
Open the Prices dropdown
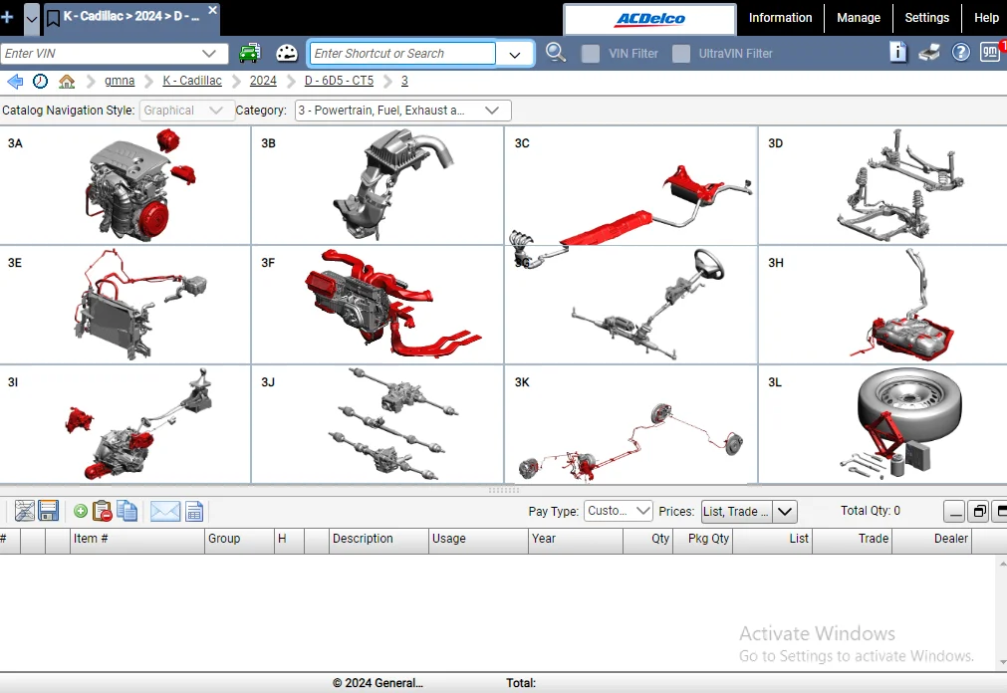tap(749, 512)
